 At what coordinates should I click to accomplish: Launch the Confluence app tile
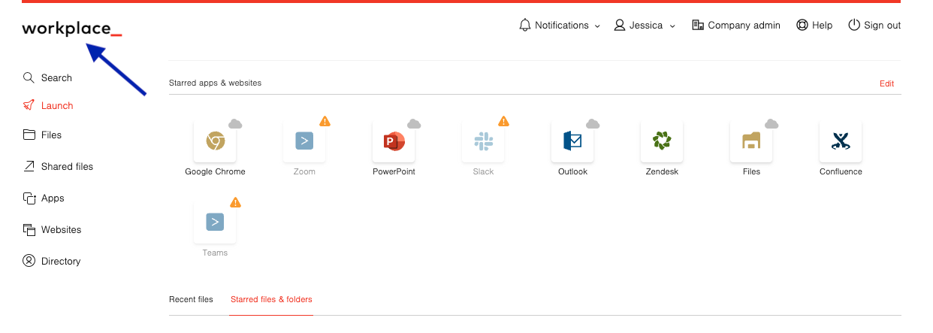coord(841,141)
